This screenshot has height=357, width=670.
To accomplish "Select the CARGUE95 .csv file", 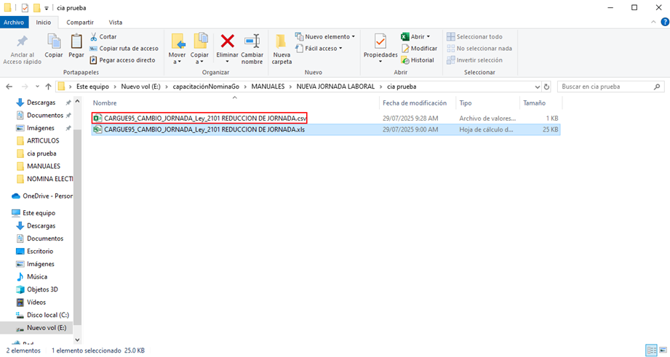I will 205,118.
